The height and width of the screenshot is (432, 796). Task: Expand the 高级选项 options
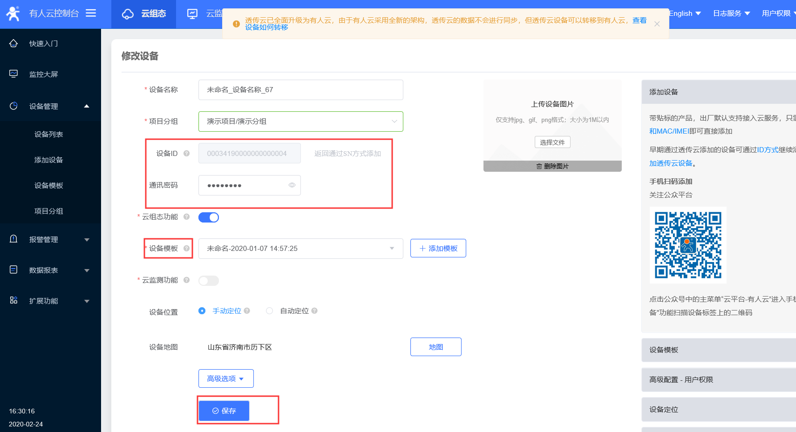226,378
